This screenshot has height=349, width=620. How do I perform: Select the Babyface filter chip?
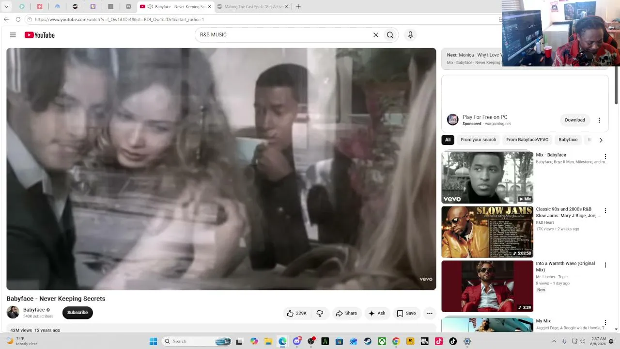pyautogui.click(x=568, y=140)
